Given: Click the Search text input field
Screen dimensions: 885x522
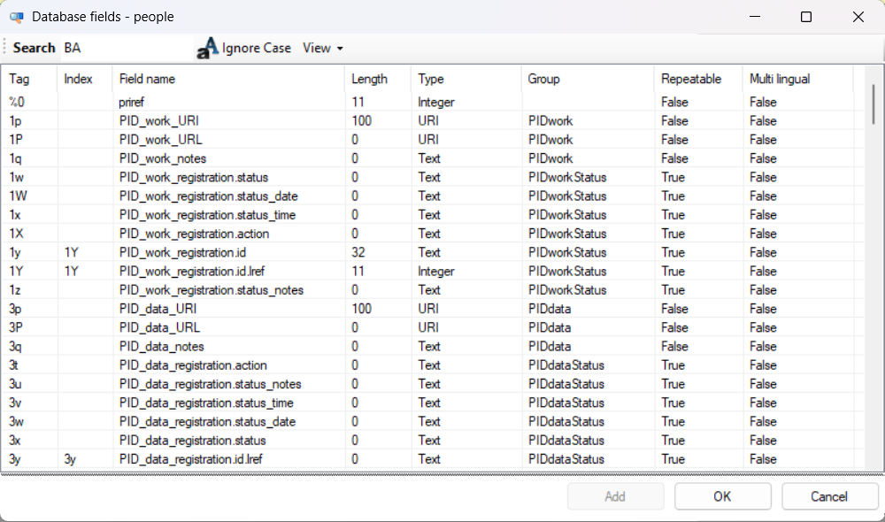Looking at the screenshot, I should click(124, 48).
